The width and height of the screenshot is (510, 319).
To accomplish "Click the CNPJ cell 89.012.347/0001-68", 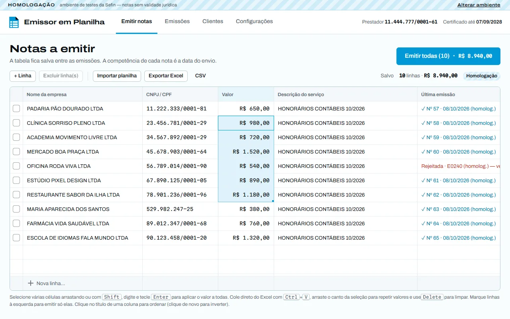I will click(180, 223).
